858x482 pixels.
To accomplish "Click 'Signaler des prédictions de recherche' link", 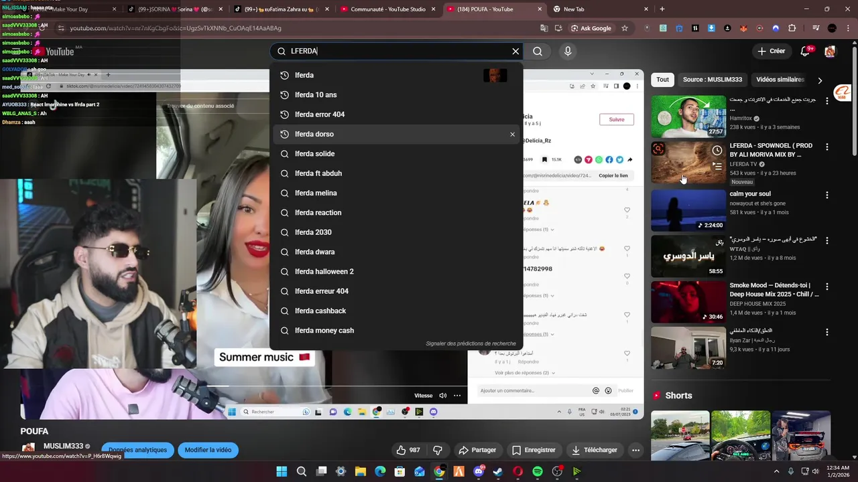I will (x=471, y=343).
